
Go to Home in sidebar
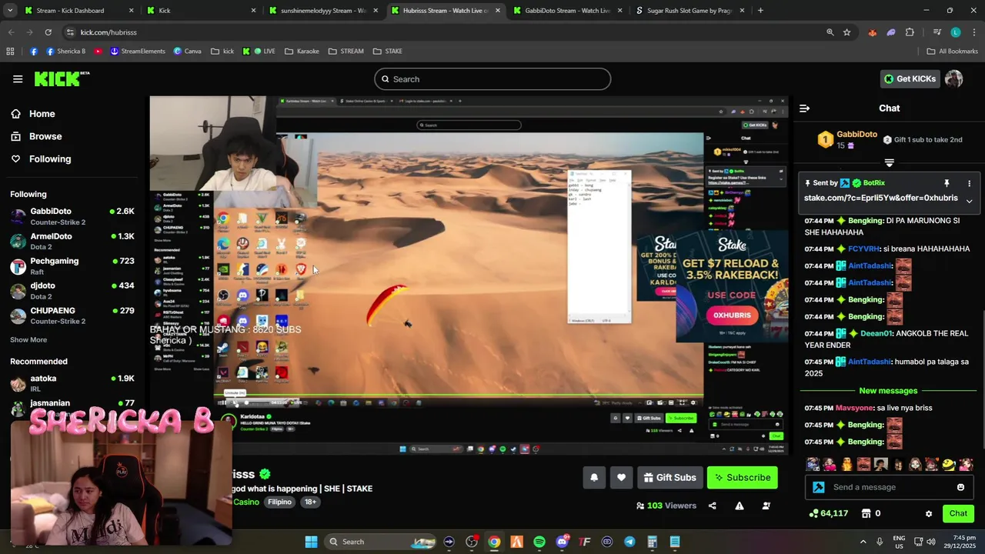33,114
